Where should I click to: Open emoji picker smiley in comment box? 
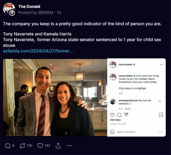click(x=112, y=132)
